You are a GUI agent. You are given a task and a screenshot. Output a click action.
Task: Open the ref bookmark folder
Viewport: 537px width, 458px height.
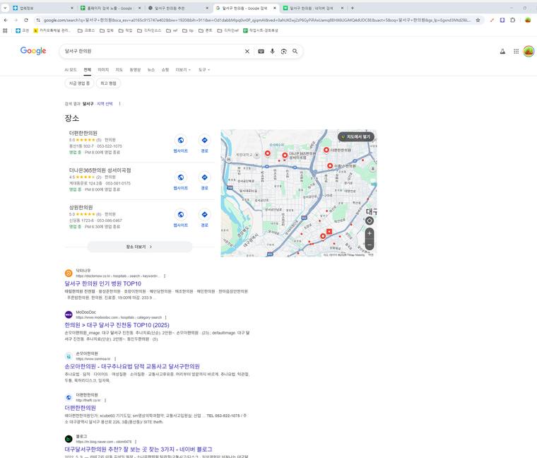pos(172,30)
